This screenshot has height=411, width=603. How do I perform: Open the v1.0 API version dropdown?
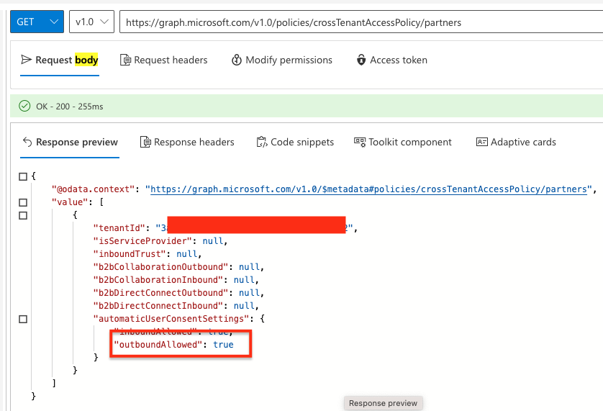click(93, 22)
